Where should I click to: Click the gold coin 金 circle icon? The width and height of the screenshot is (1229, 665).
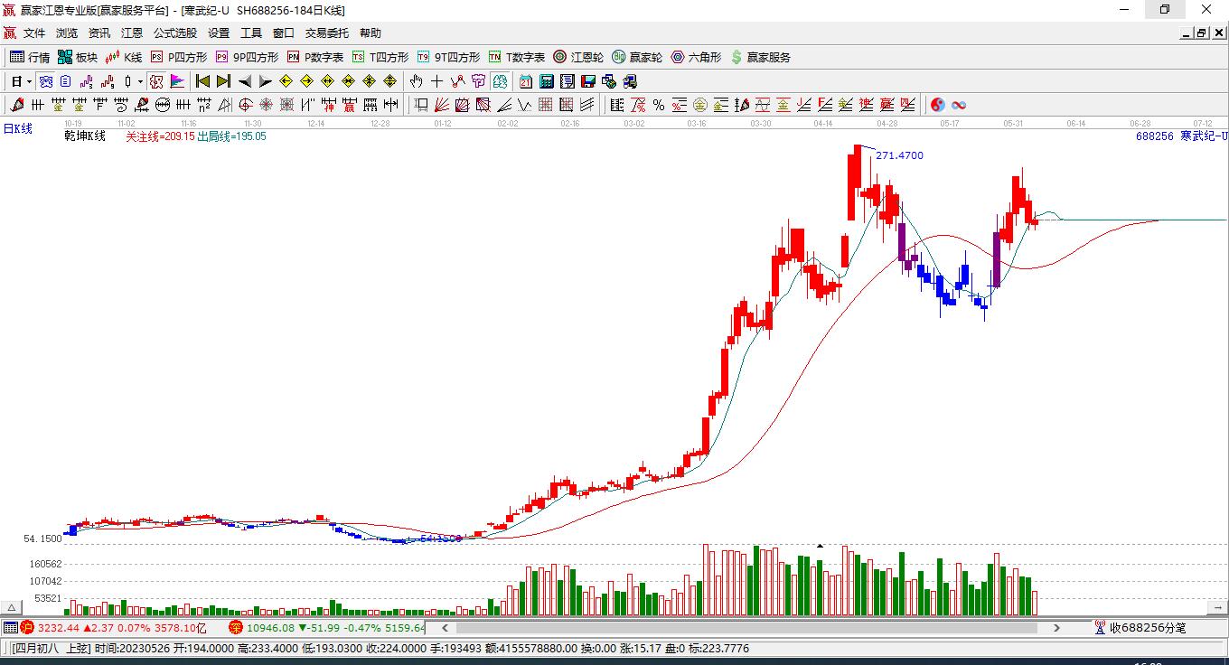700,105
